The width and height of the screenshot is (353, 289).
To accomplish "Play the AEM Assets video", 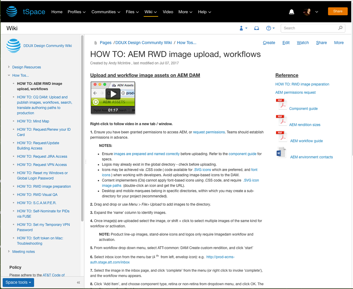I will point(113,94).
